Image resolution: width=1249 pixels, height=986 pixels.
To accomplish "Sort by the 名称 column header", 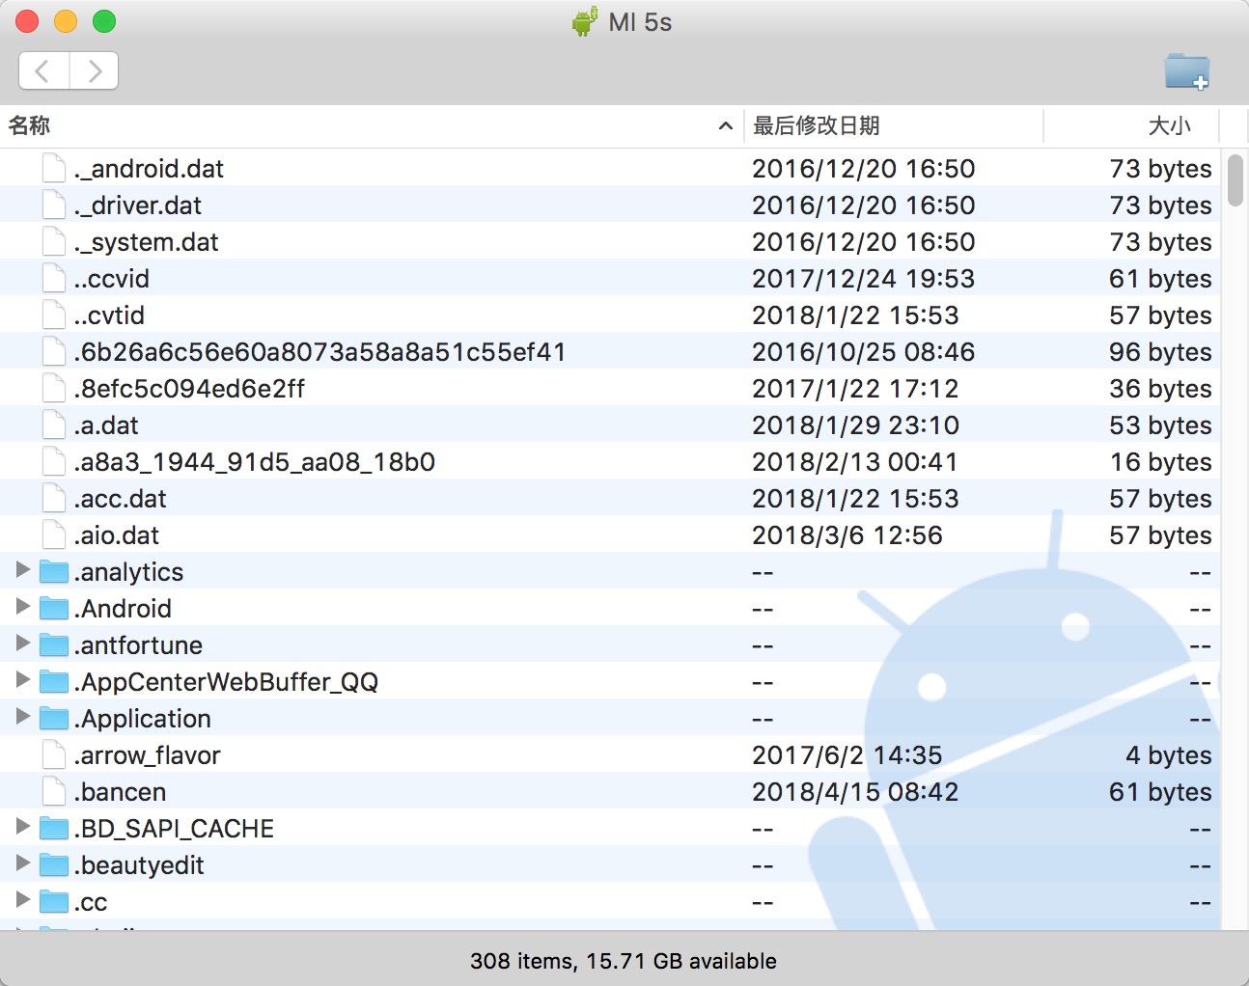I will coord(29,125).
